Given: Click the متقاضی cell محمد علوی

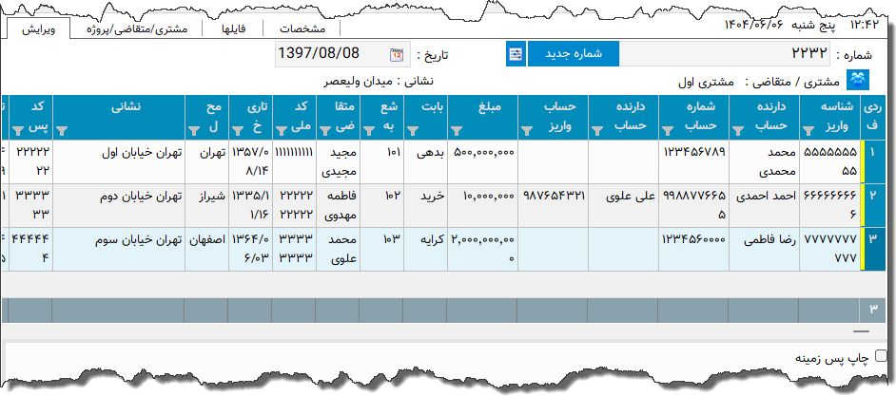Looking at the screenshot, I should (339, 249).
